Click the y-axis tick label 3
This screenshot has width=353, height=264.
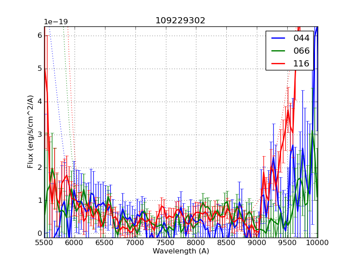pyautogui.click(x=39, y=135)
